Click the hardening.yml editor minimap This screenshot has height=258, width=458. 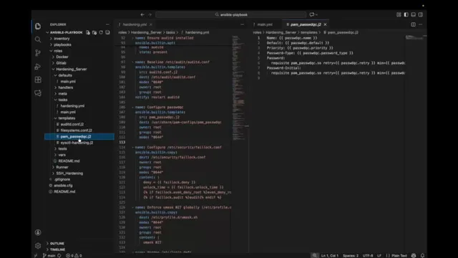239,87
